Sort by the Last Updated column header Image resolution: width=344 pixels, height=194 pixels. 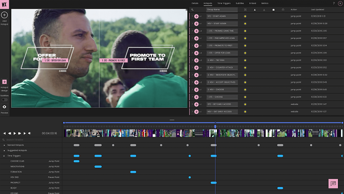318,10
